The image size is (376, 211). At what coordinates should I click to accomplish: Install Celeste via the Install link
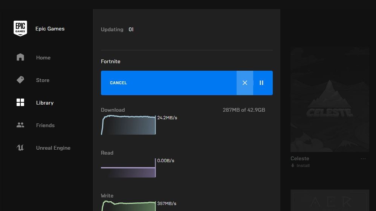click(303, 165)
